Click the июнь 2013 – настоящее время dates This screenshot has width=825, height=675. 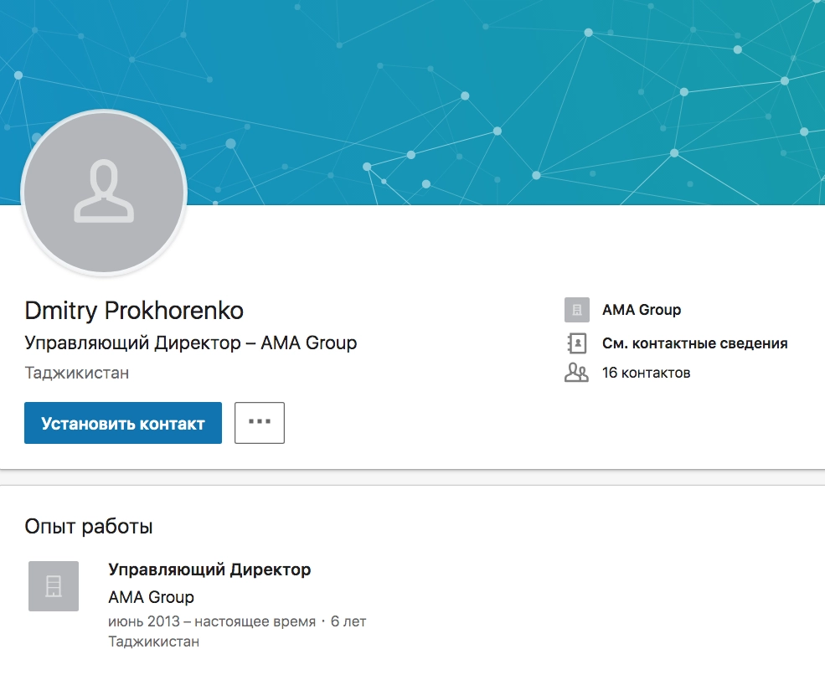pyautogui.click(x=212, y=621)
